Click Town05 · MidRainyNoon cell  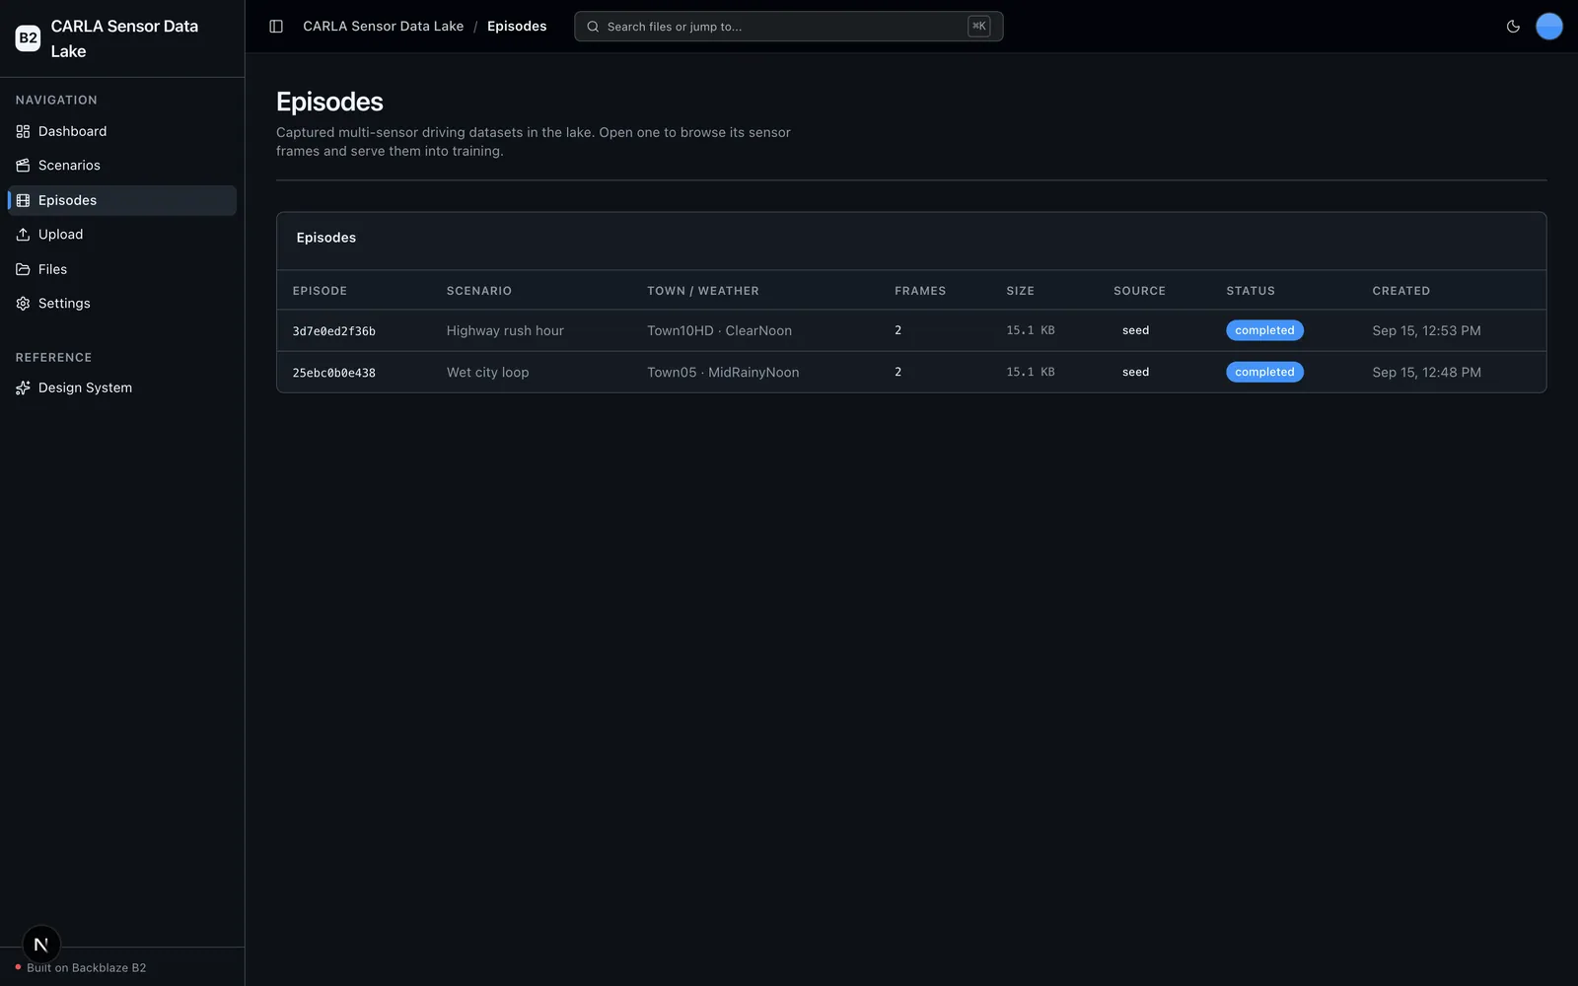click(x=723, y=373)
